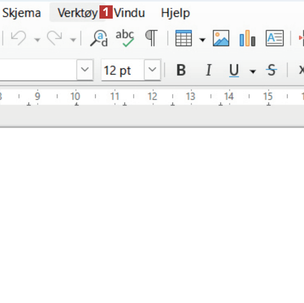Toggle formatting marks (pilcrow) display

click(x=152, y=38)
